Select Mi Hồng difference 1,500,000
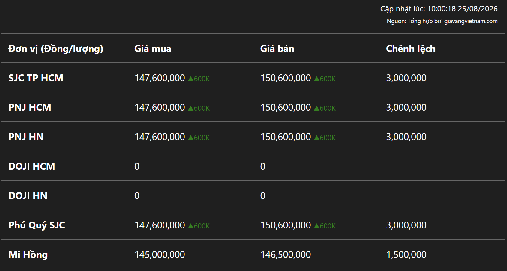The width and height of the screenshot is (507, 271). [406, 255]
